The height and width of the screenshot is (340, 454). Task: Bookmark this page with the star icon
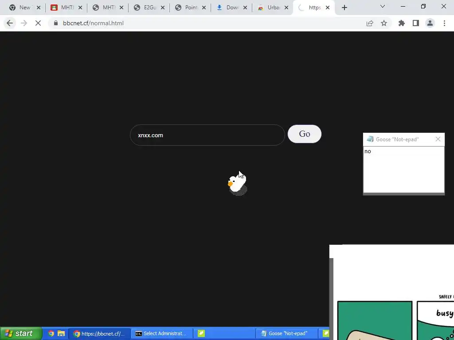[384, 23]
